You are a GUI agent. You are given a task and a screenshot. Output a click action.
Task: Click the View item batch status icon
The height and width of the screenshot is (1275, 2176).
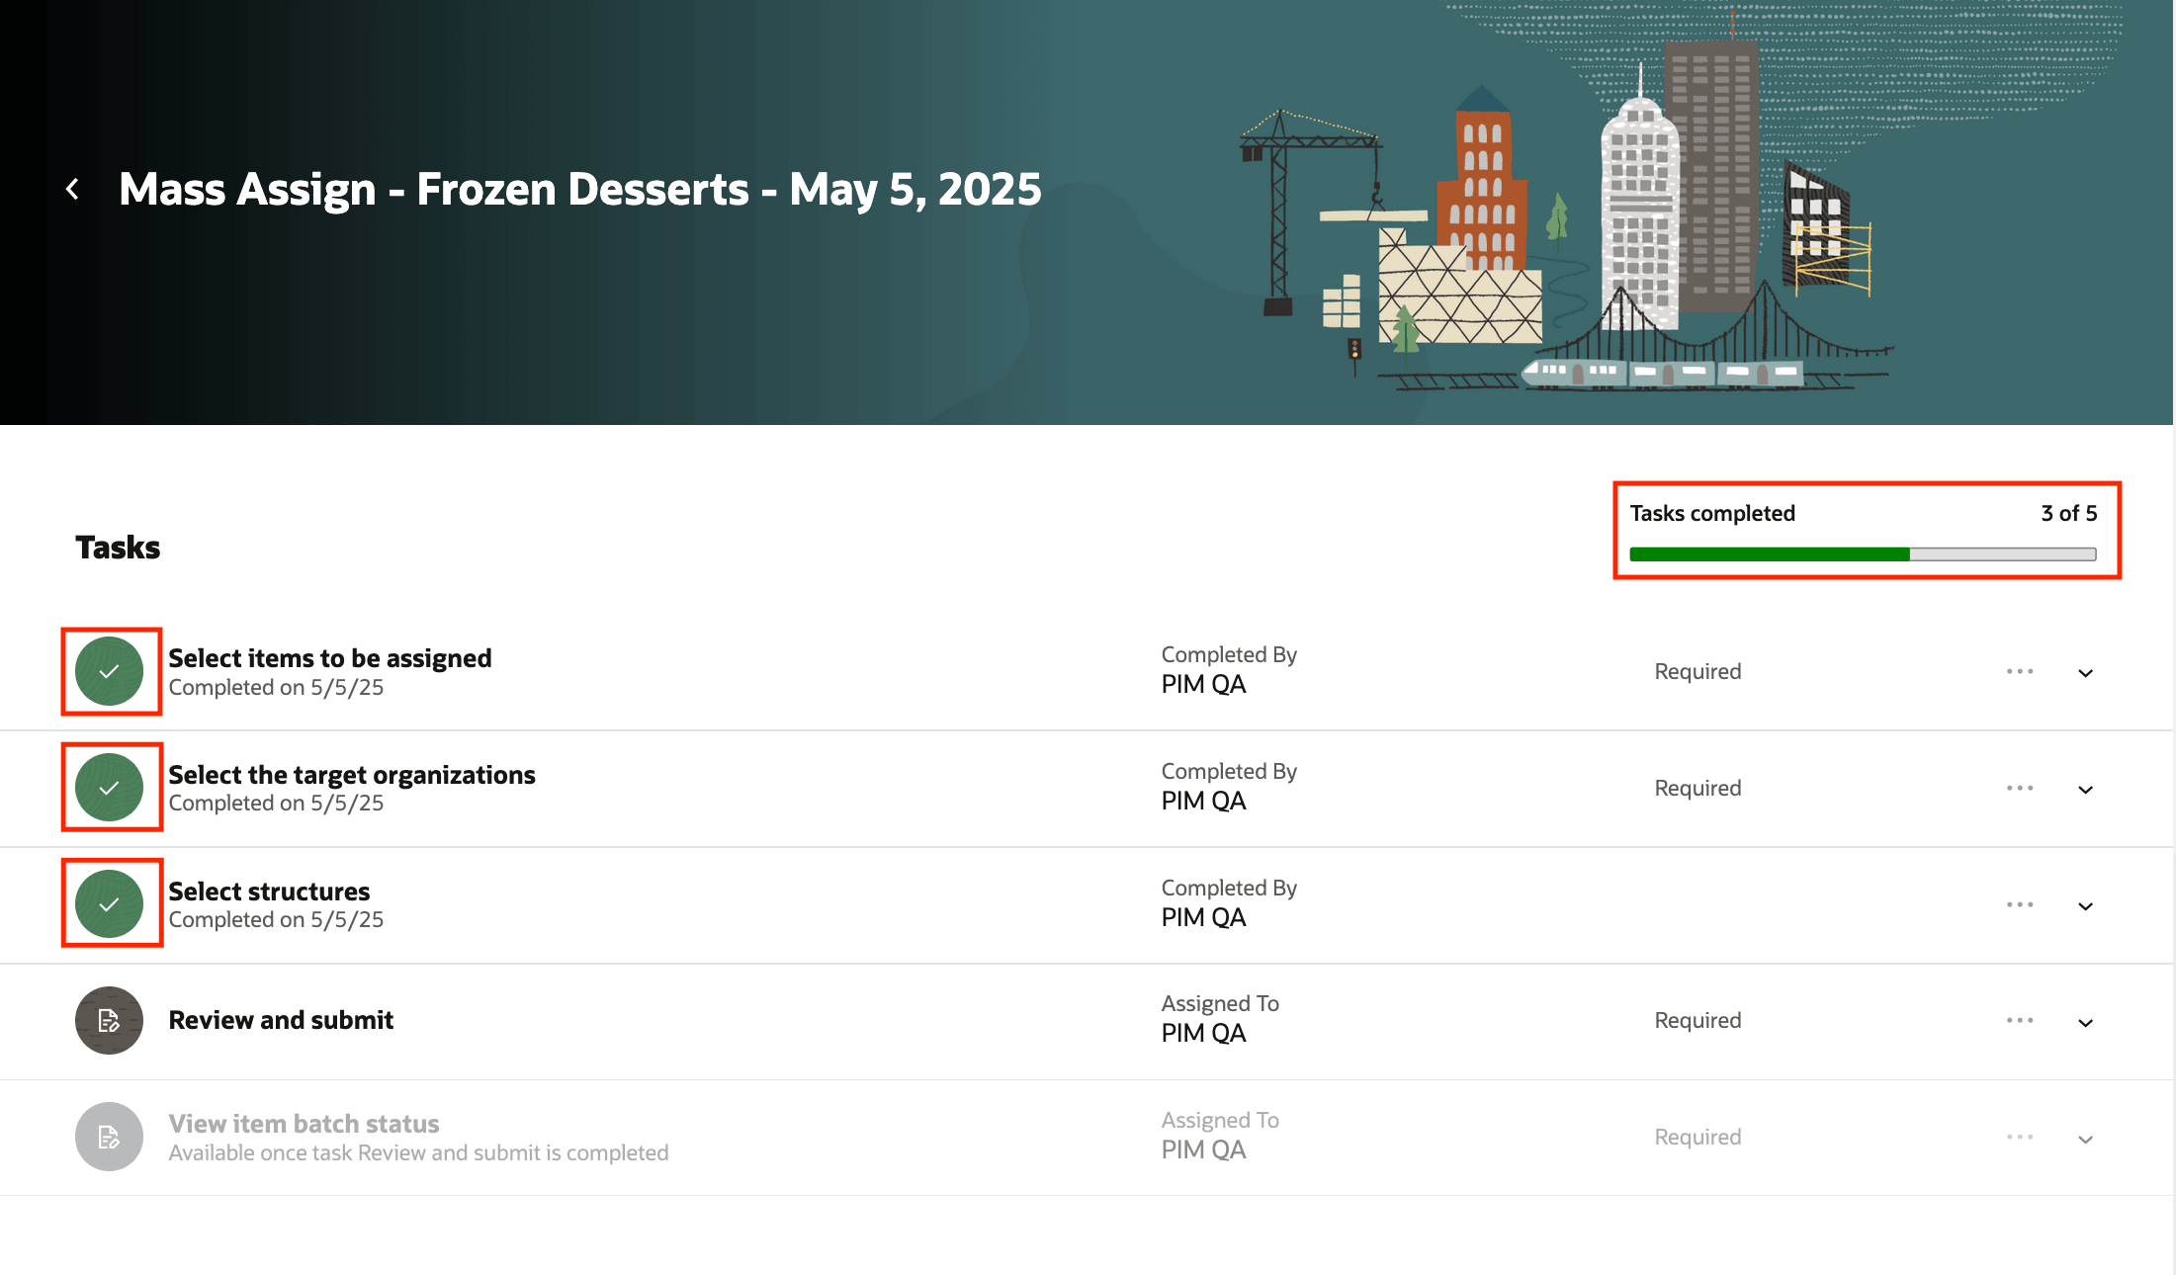(110, 1137)
